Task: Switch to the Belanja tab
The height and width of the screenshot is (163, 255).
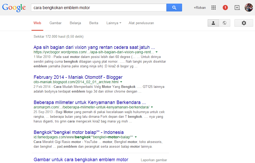Action: (75, 23)
